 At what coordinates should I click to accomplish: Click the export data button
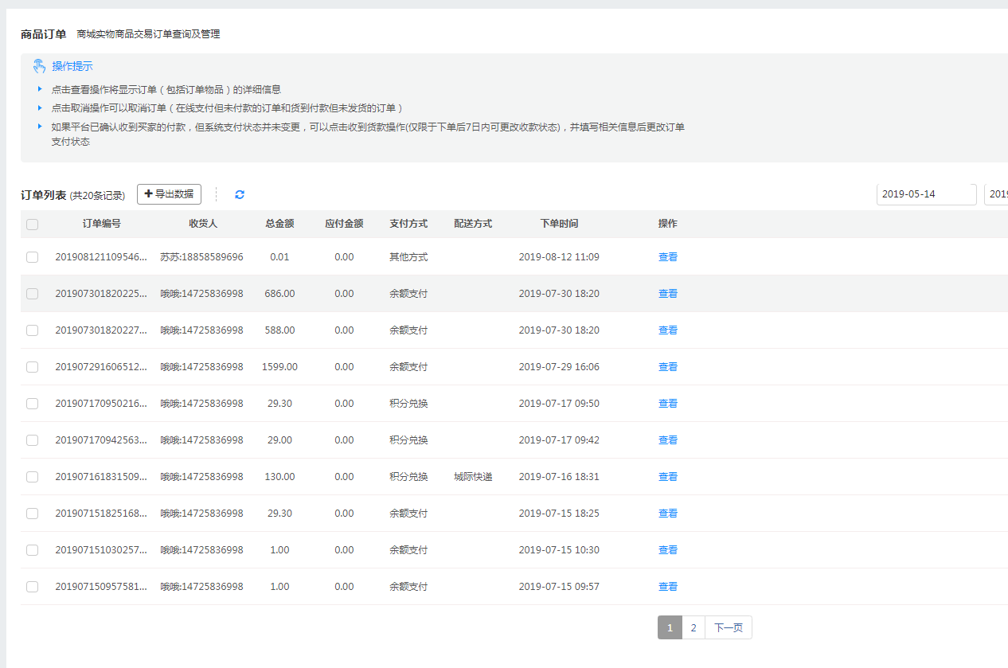[169, 194]
